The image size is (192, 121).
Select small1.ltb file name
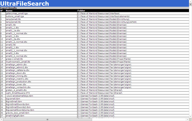click(11, 25)
